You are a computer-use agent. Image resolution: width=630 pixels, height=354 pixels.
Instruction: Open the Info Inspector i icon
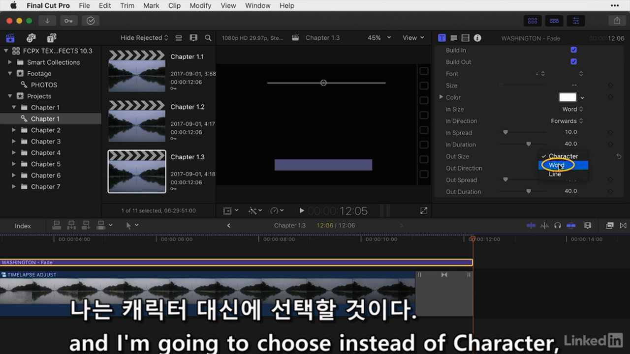477,38
